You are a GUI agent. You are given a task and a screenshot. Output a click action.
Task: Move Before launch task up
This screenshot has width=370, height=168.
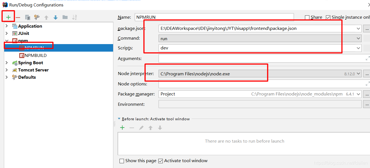tap(151, 128)
